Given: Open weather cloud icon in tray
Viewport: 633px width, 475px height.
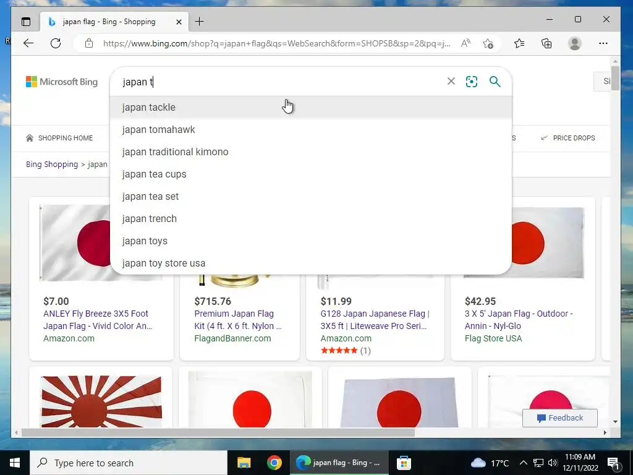Looking at the screenshot, I should (x=478, y=463).
